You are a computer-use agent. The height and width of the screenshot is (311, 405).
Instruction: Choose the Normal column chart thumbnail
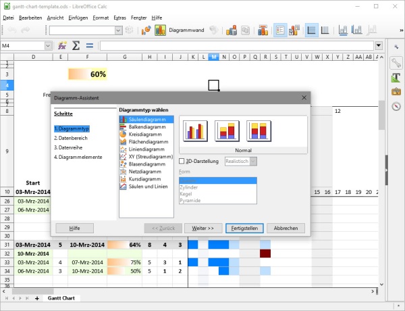point(195,131)
